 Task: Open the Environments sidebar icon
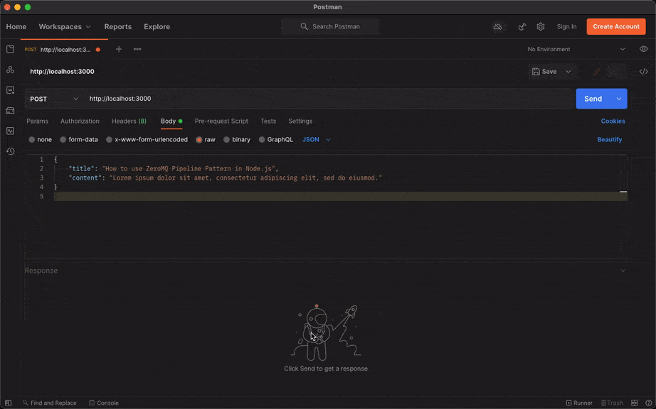[10, 90]
